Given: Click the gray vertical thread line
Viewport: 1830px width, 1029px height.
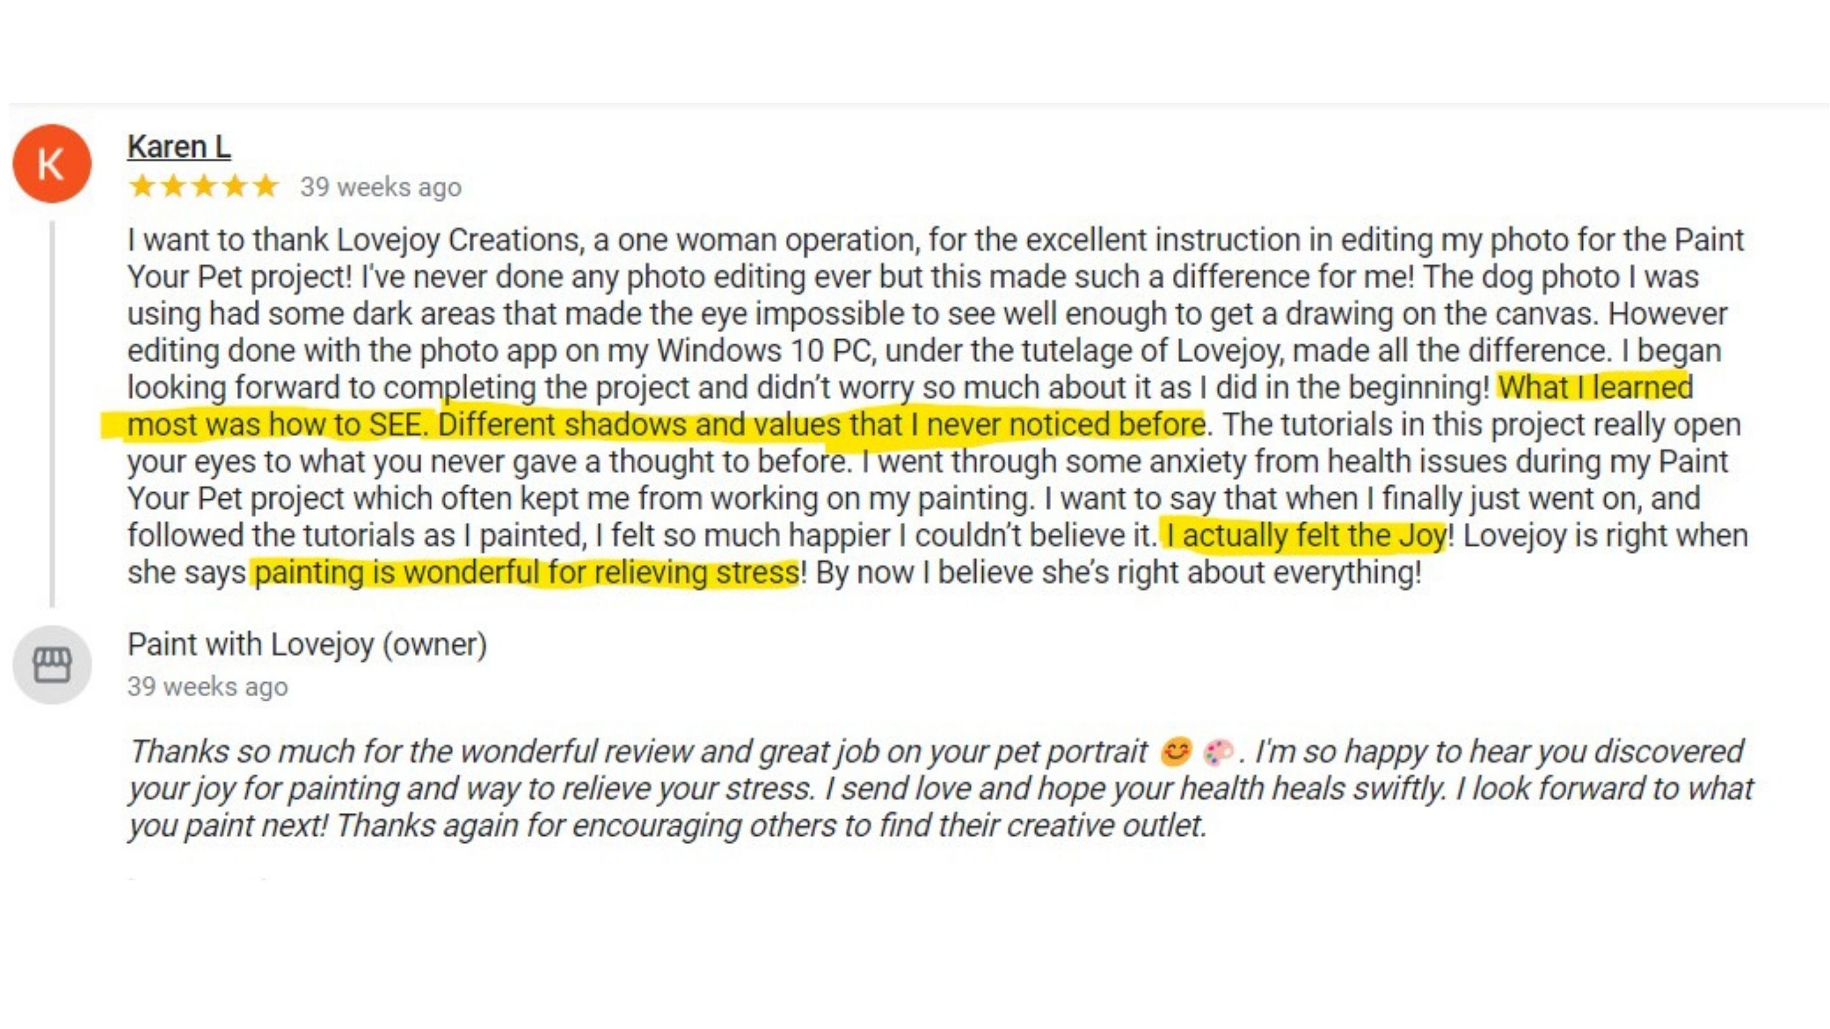Looking at the screenshot, I should pyautogui.click(x=52, y=414).
